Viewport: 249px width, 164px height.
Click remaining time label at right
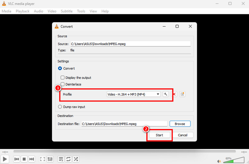pos(244,152)
